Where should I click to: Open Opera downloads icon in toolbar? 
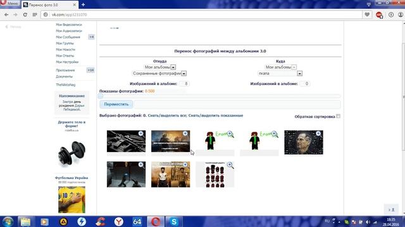(x=391, y=15)
